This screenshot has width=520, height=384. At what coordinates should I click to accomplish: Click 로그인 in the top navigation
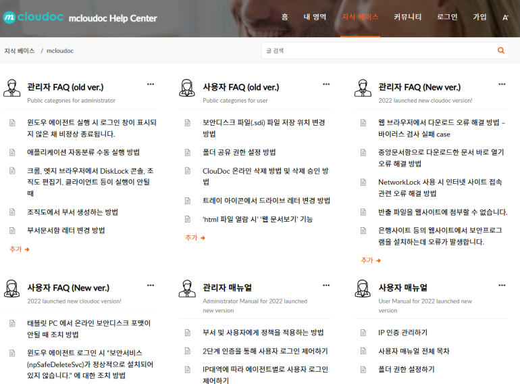(x=447, y=17)
